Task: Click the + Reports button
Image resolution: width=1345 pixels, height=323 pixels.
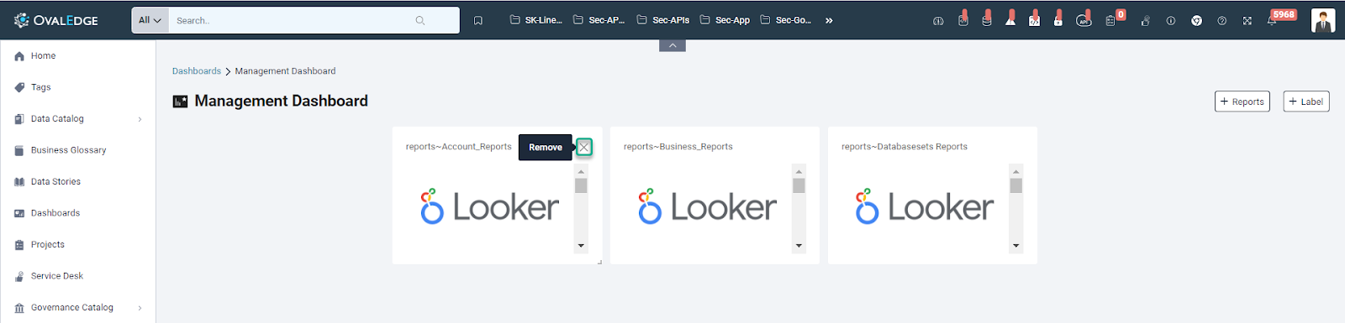Action: [x=1242, y=102]
